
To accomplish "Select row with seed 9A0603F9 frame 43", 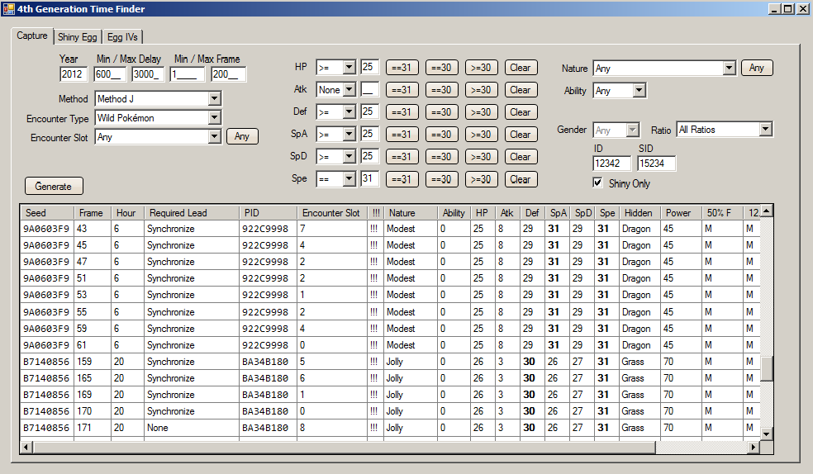I will click(x=391, y=229).
